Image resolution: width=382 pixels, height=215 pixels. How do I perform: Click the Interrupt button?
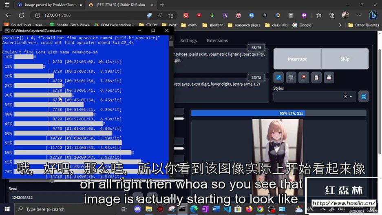pos(297,59)
